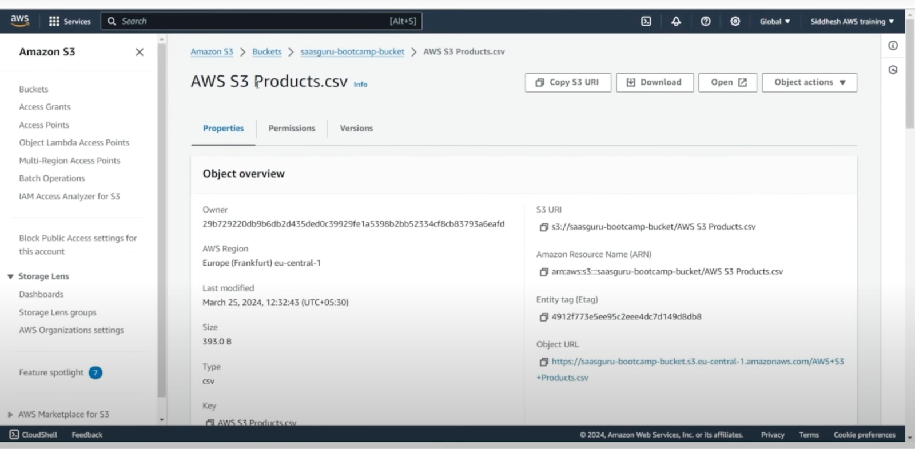This screenshot has width=915, height=449.
Task: Open Block Public Access settings
Action: [78, 244]
